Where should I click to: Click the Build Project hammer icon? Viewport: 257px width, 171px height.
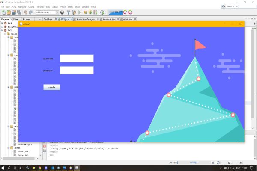pyautogui.click(x=69, y=13)
